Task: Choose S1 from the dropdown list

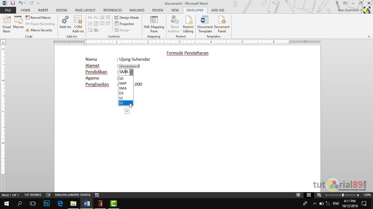Action: (126, 98)
